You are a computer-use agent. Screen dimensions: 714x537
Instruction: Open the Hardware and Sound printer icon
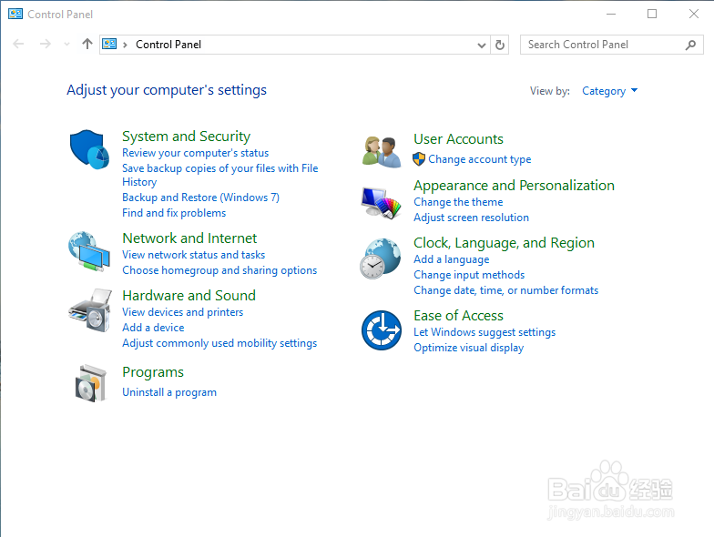90,310
